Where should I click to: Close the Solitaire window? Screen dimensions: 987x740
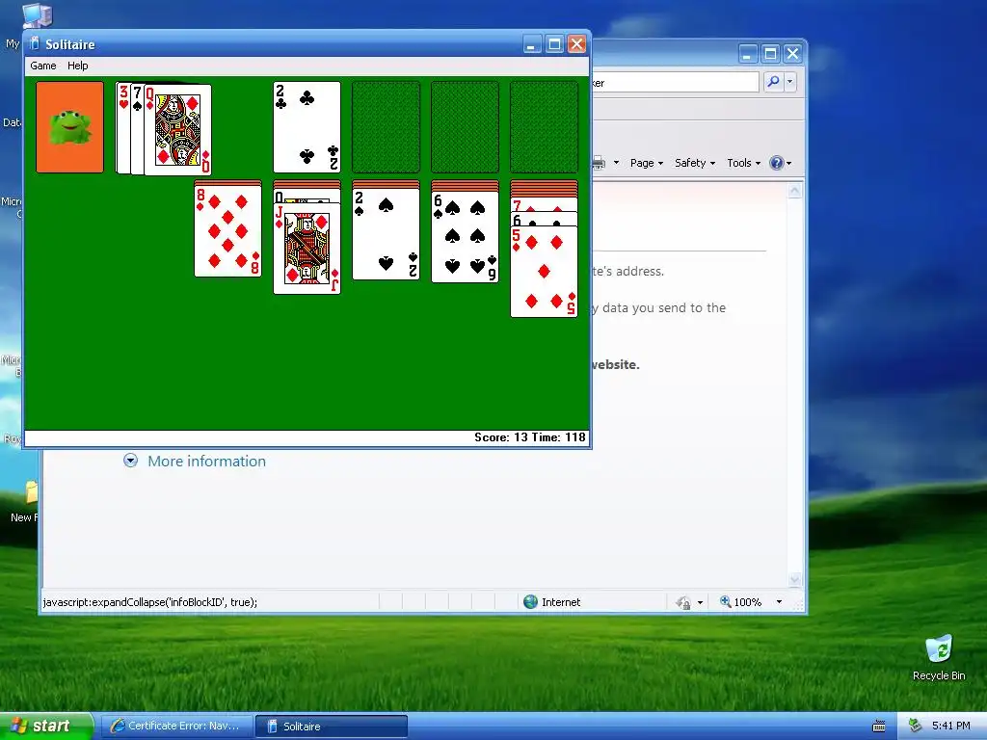coord(577,44)
